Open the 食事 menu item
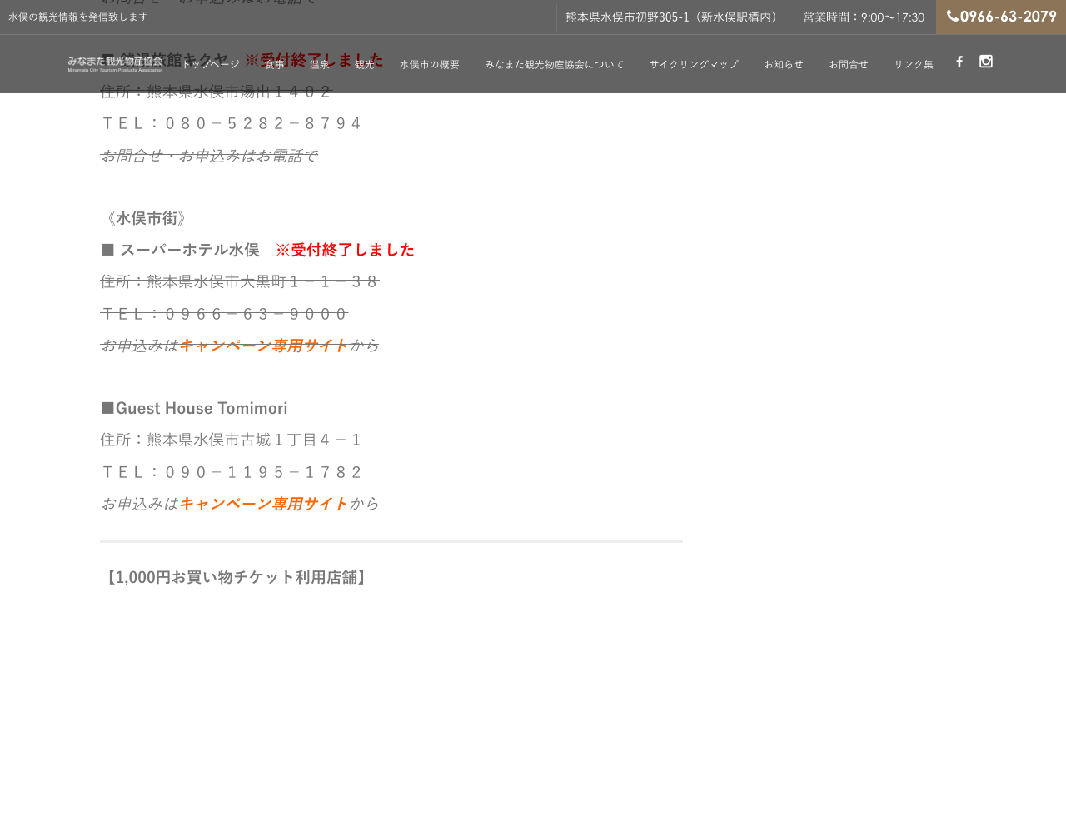Viewport: 1066px width, 816px height. (x=275, y=64)
